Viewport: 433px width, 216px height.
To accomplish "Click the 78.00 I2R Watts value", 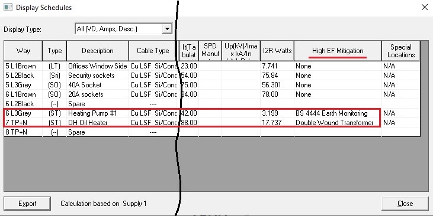I will coord(277,94).
